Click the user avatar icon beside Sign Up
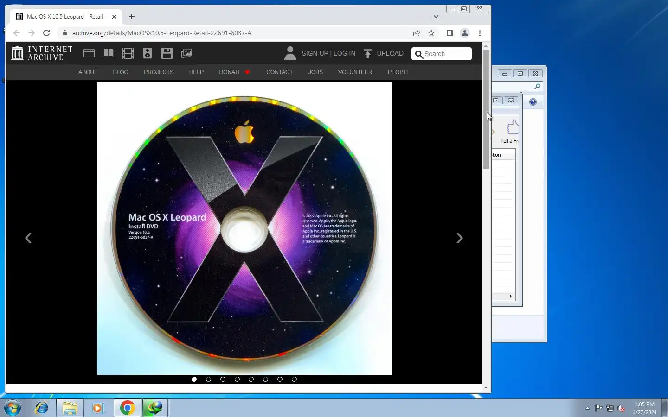 tap(290, 53)
